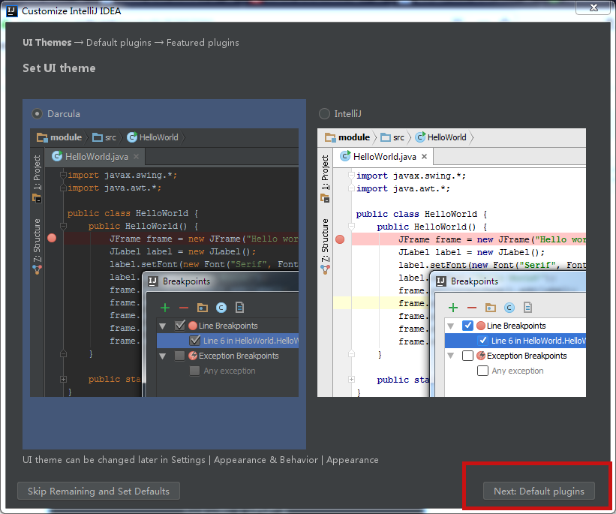Close HelloWorld.java tab in IntelliJ preview
The width and height of the screenshot is (616, 514).
point(424,156)
